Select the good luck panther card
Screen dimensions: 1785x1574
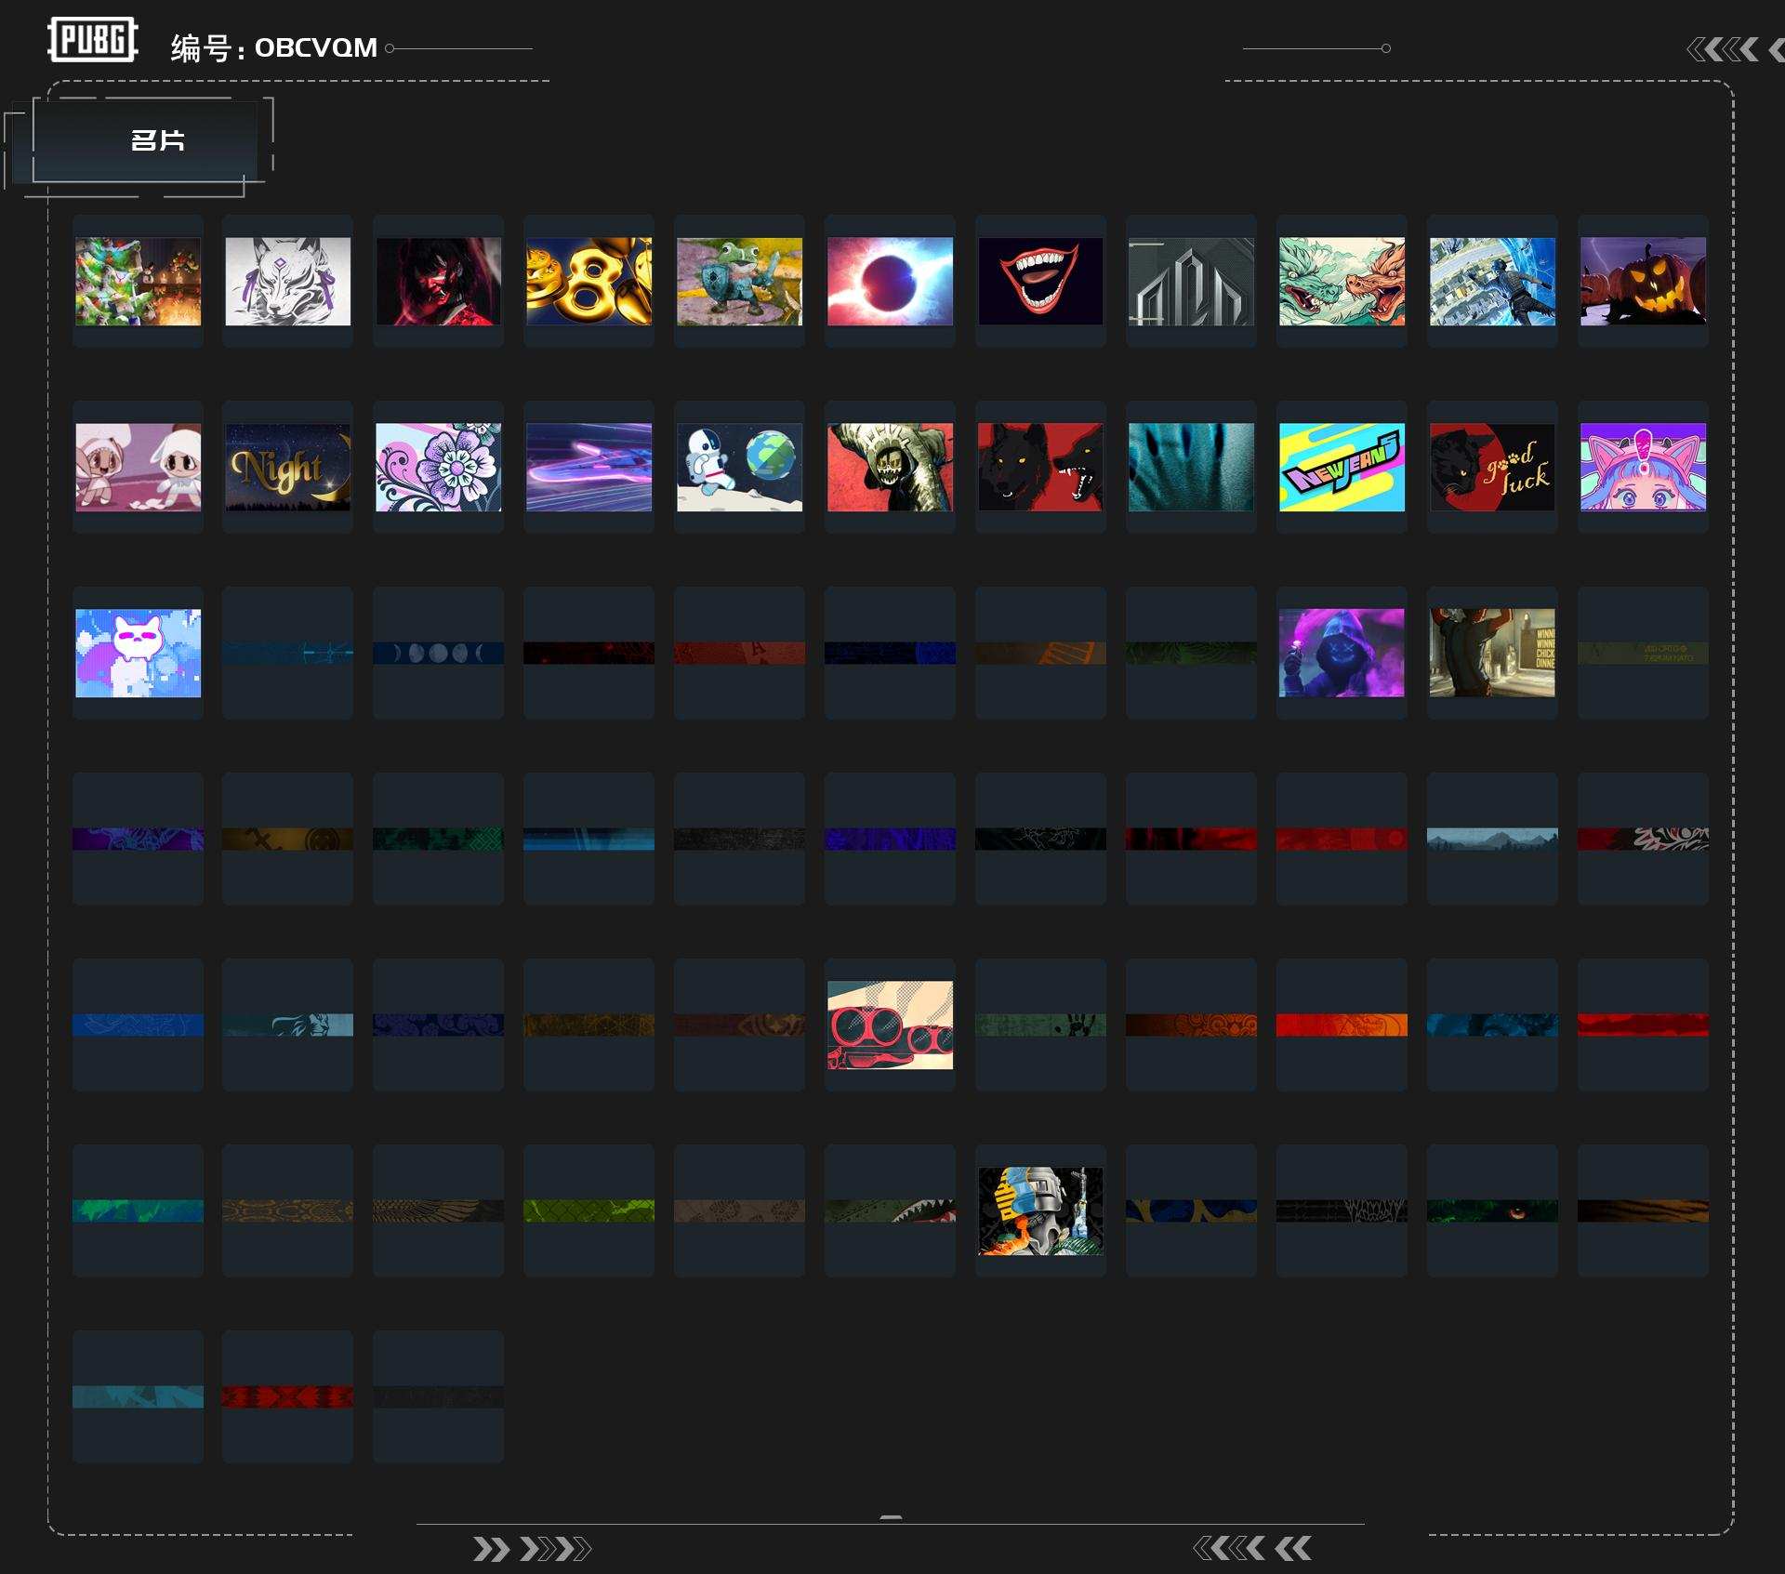coord(1492,467)
